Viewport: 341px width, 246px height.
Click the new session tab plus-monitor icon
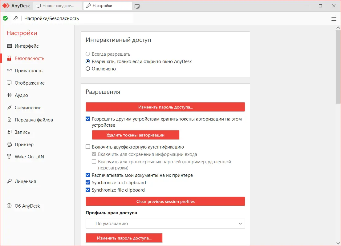[x=137, y=6]
